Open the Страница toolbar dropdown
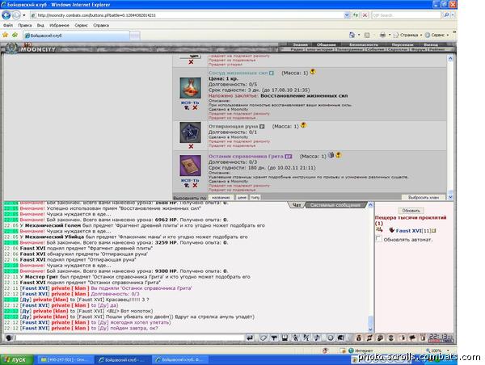Image resolution: width=485 pixels, height=365 pixels. click(x=408, y=35)
